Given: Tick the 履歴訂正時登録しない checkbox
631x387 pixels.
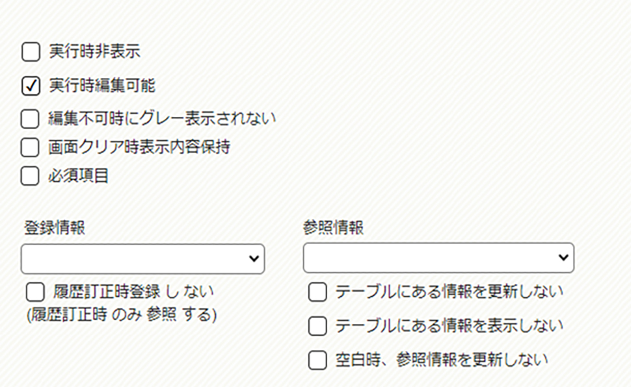Looking at the screenshot, I should coord(35,292).
